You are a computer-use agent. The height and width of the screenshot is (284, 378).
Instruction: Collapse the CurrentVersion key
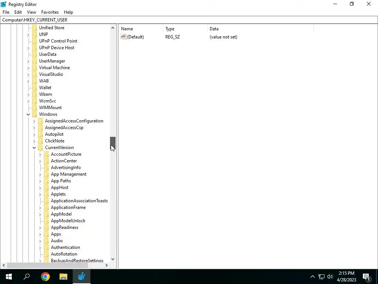(34, 148)
